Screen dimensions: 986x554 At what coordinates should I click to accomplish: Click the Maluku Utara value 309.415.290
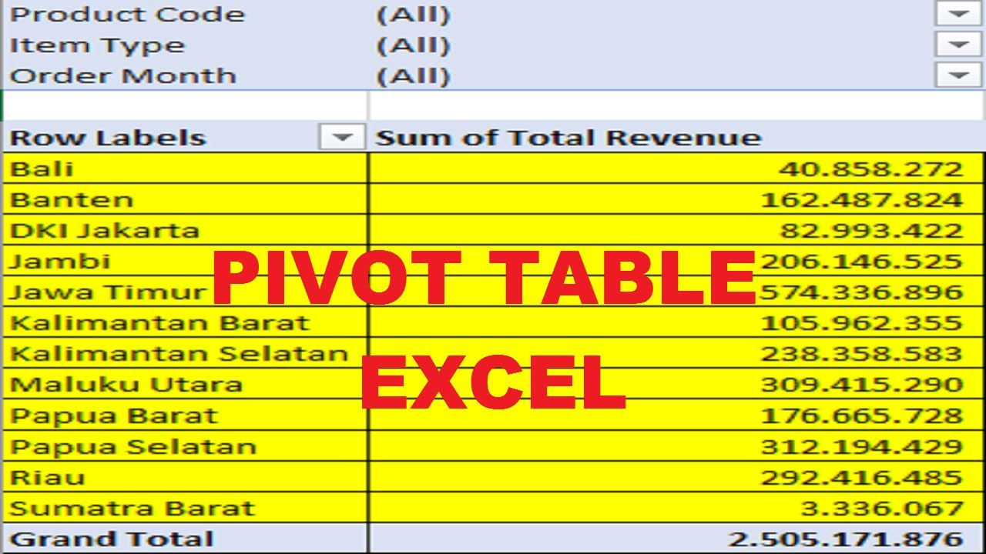pos(862,385)
